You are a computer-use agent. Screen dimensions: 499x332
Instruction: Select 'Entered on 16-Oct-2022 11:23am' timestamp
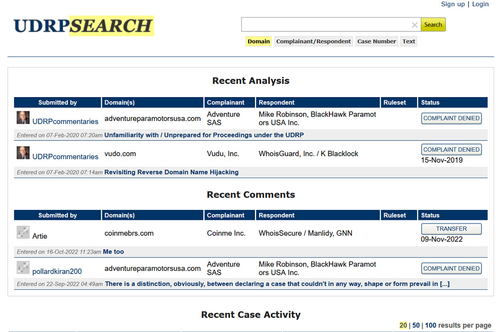pyautogui.click(x=59, y=252)
